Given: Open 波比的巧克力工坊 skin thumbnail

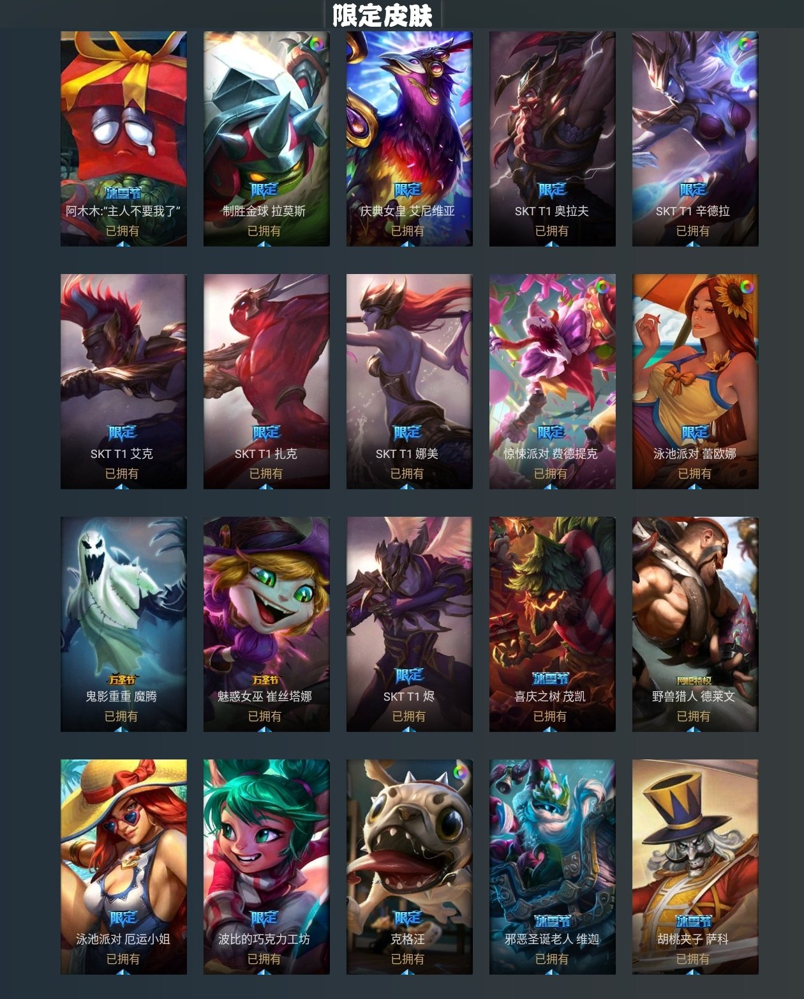Looking at the screenshot, I should pos(267,867).
